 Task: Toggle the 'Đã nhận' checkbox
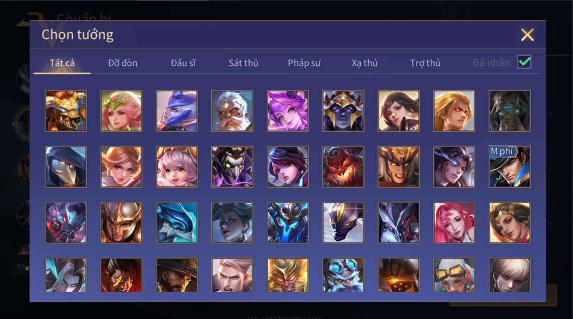[524, 62]
